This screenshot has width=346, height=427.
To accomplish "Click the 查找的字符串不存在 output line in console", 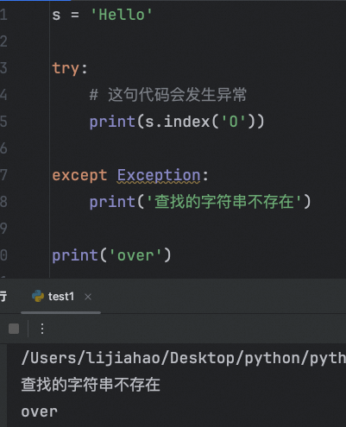I will 91,385.
